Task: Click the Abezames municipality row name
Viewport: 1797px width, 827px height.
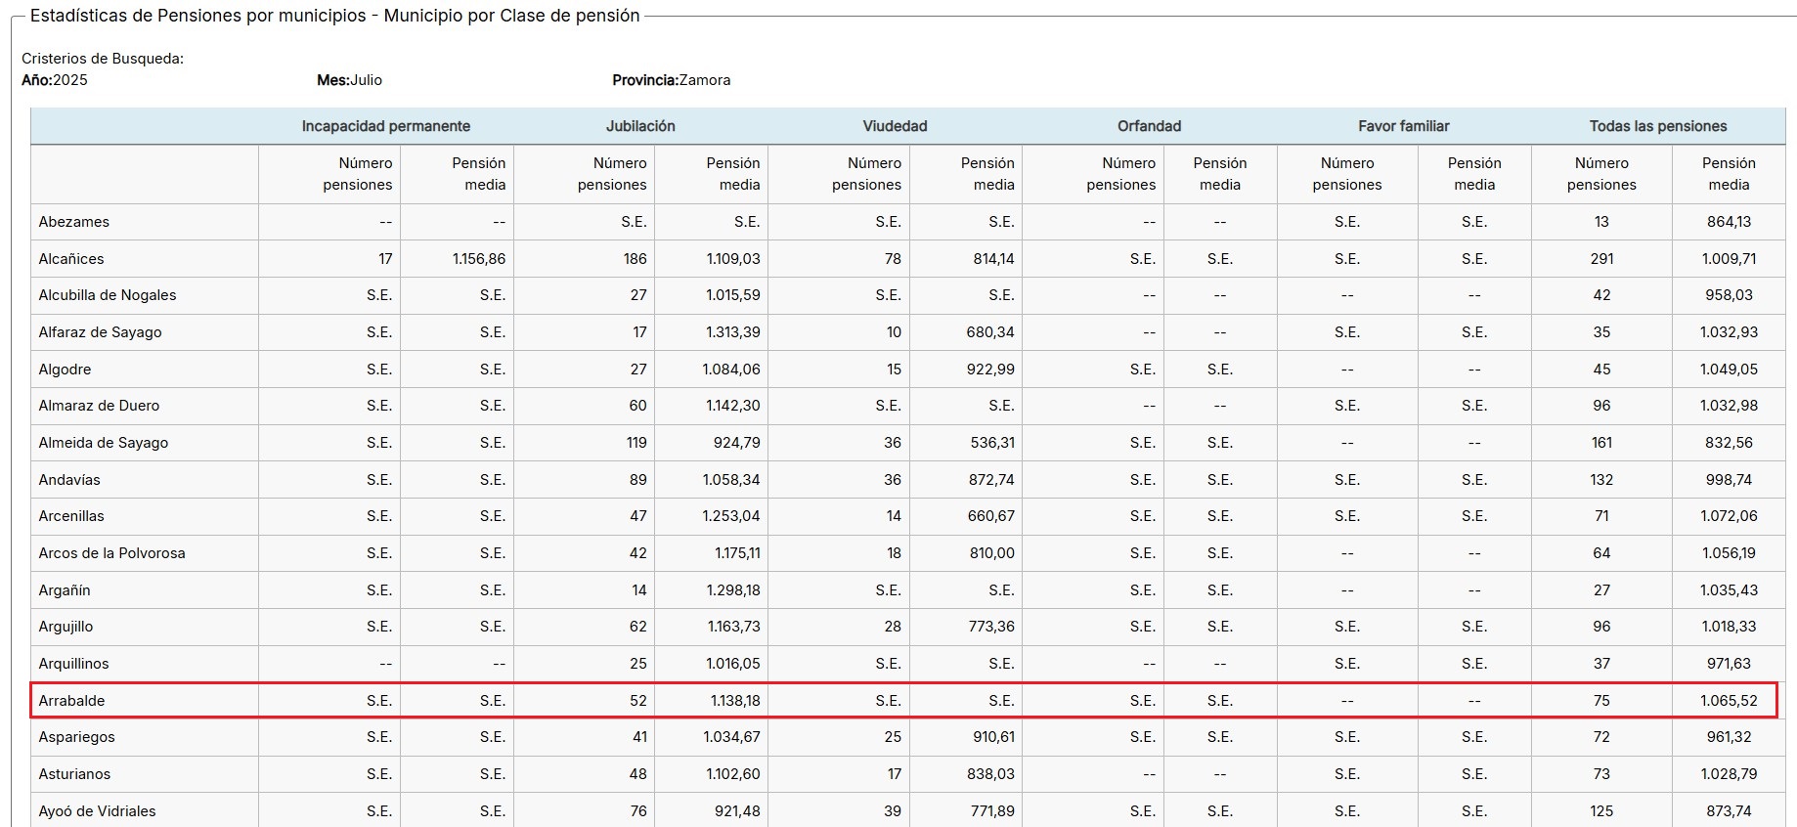Action: [x=74, y=222]
